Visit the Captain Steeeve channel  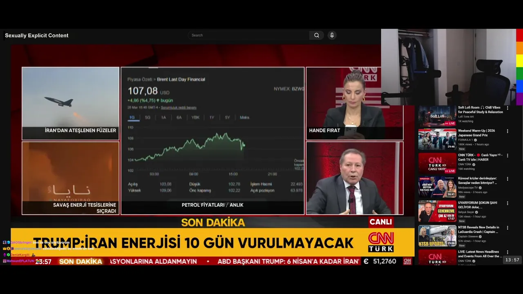pos(467,236)
